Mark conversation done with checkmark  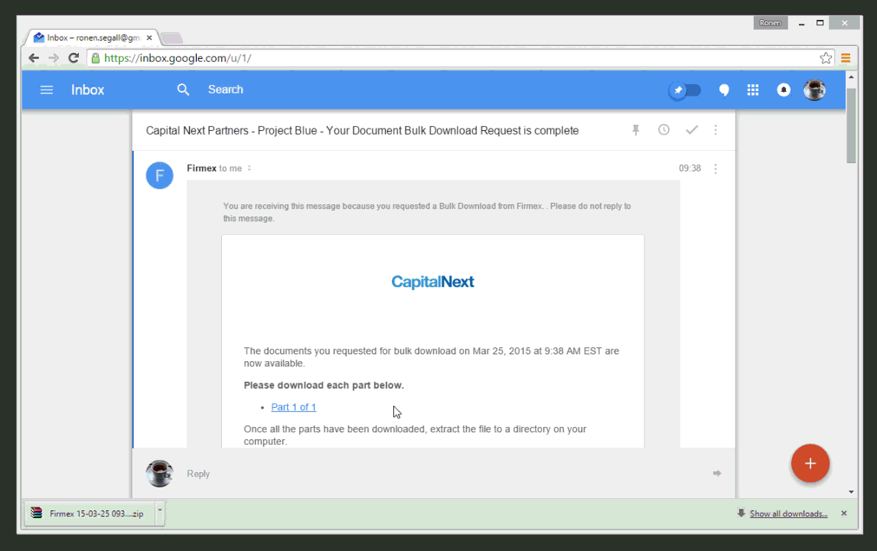[692, 130]
